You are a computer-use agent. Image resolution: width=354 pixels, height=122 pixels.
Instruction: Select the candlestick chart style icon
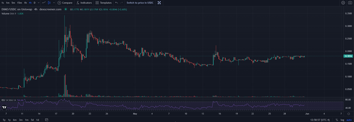tap(50, 3)
